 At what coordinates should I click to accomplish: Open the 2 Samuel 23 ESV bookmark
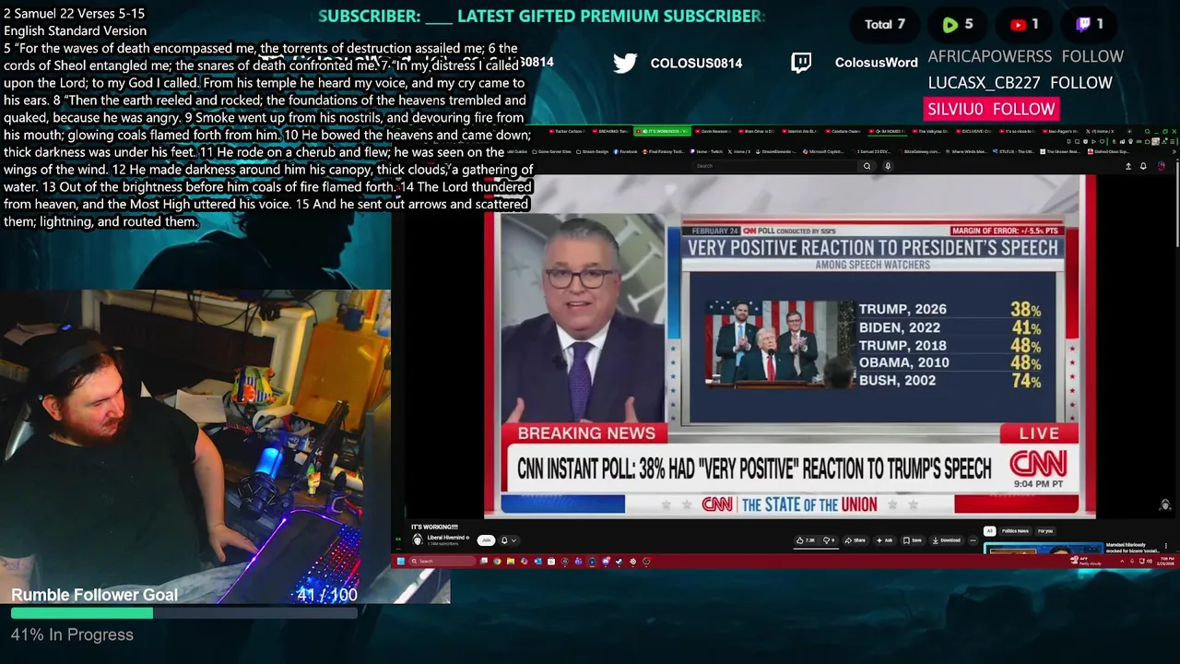pos(871,151)
